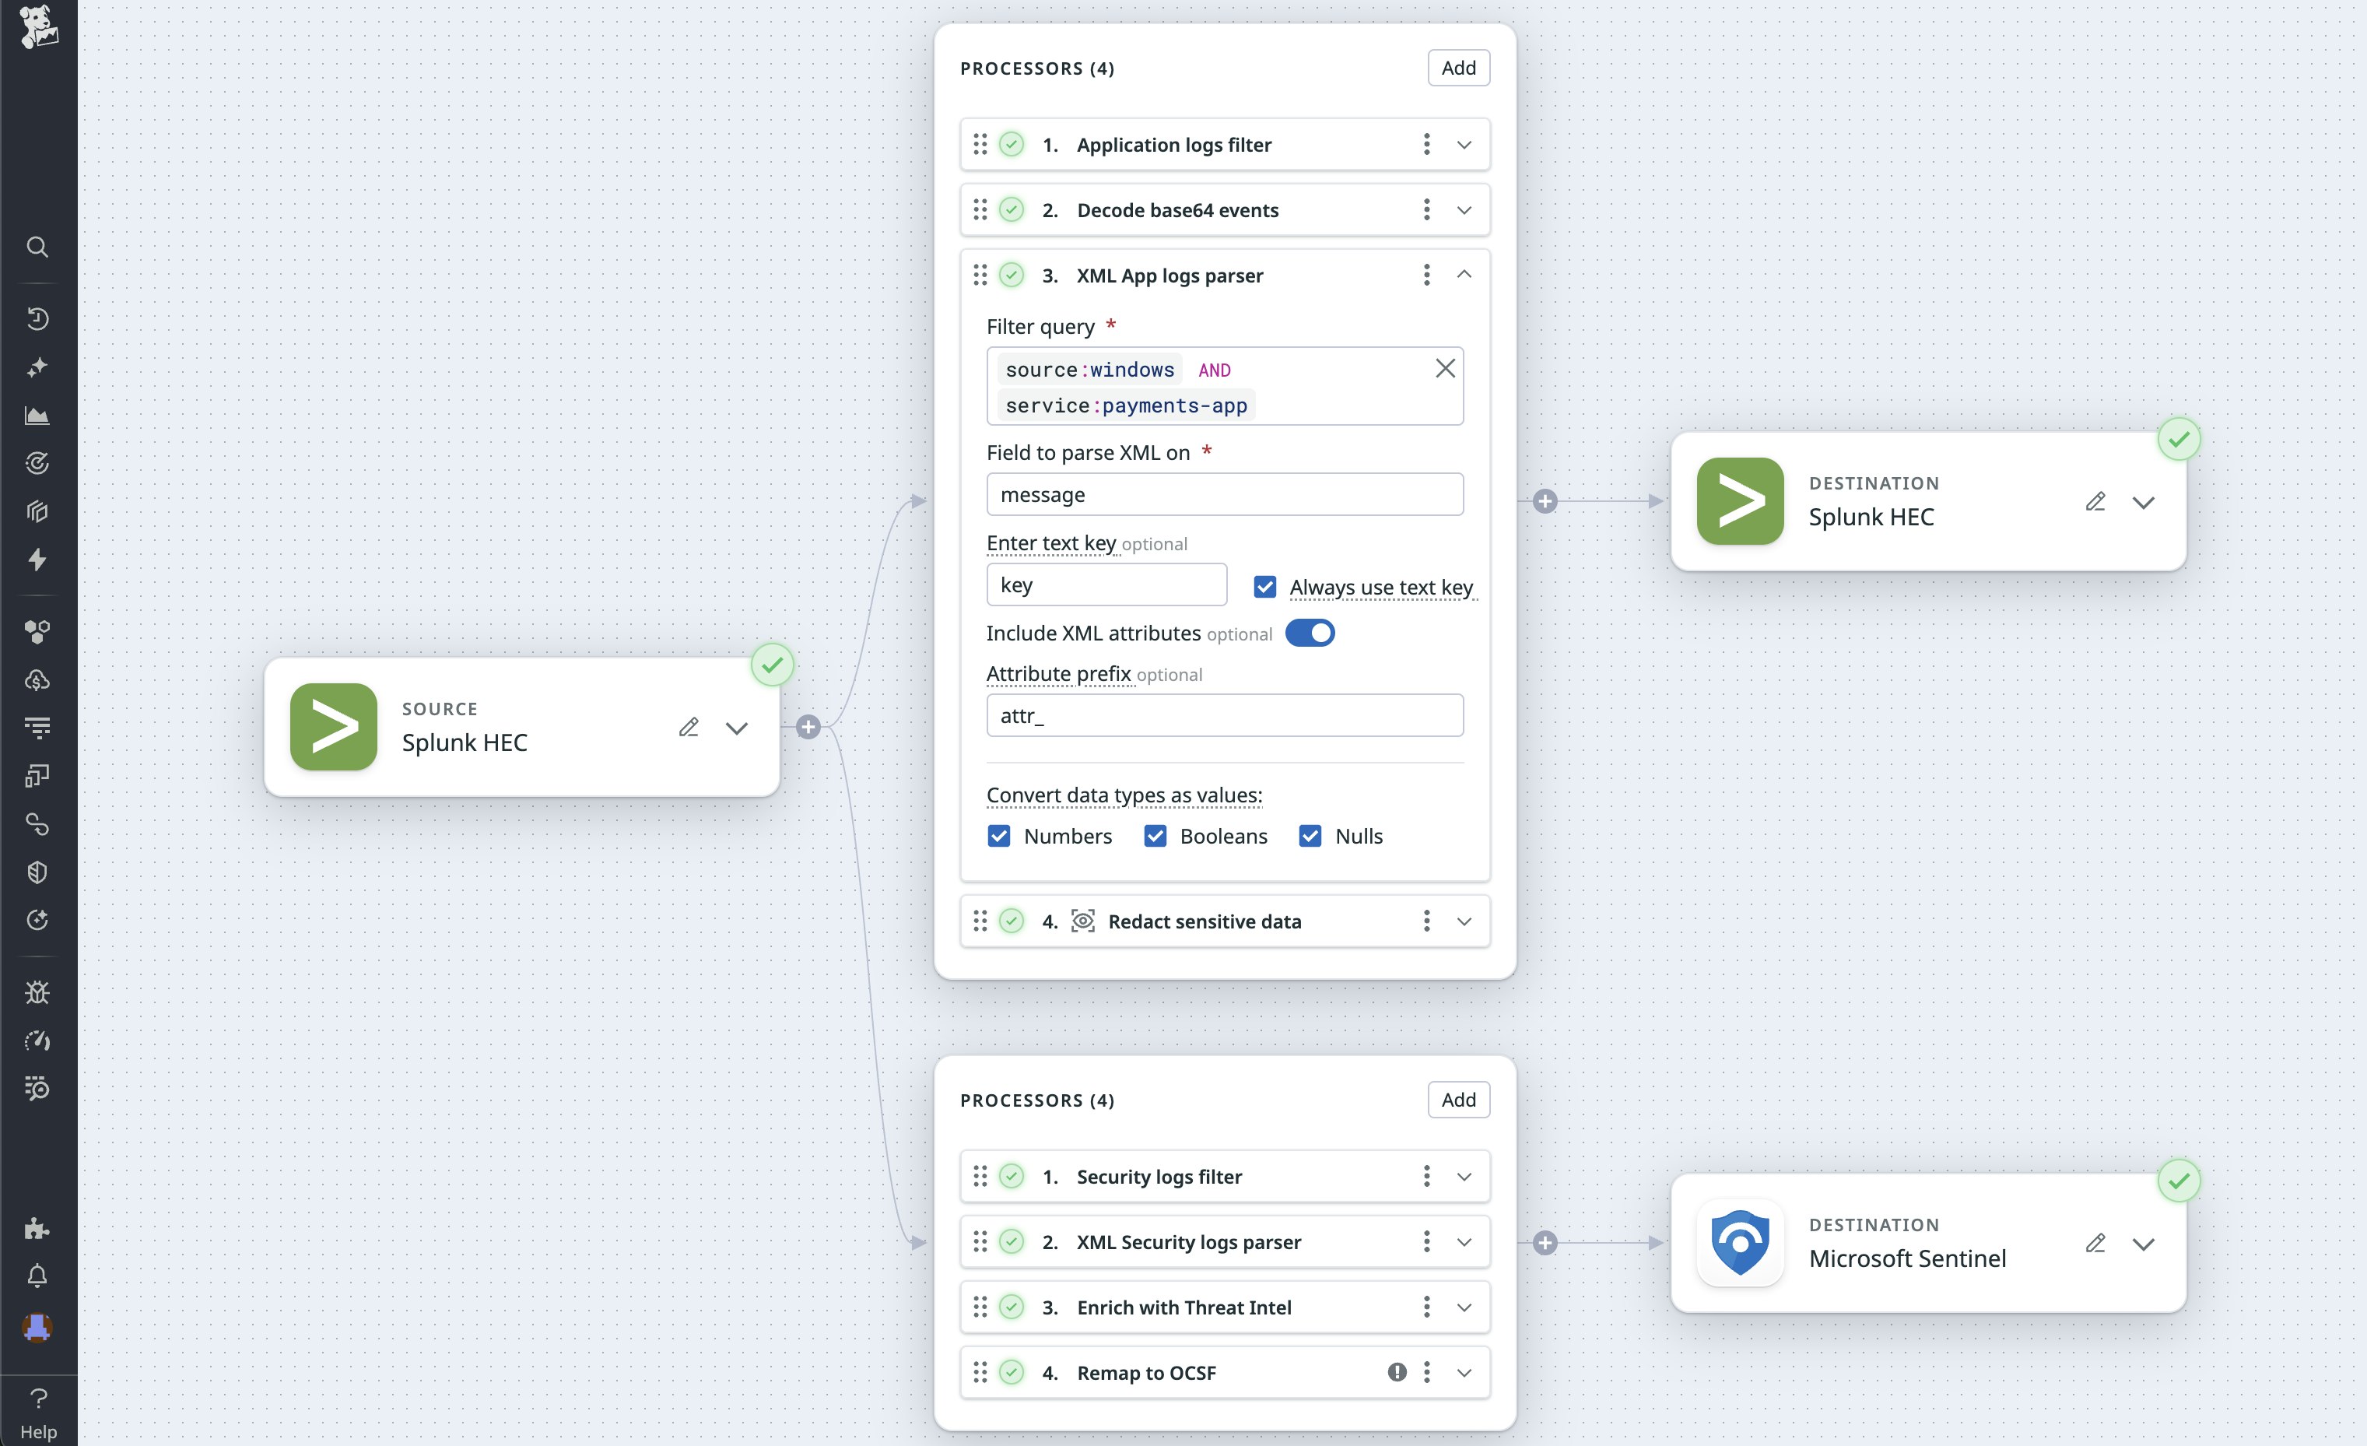The image size is (2367, 1446).
Task: Uncheck the Booleans data type checkbox
Action: coord(1155,836)
